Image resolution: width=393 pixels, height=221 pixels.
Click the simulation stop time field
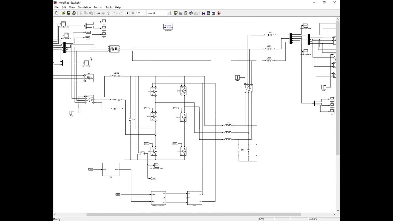(x=140, y=13)
